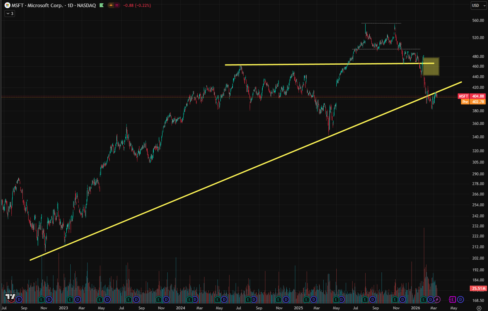Click the 2026 label on the time axis
Viewport: 488px width, 311px height.
click(x=415, y=308)
